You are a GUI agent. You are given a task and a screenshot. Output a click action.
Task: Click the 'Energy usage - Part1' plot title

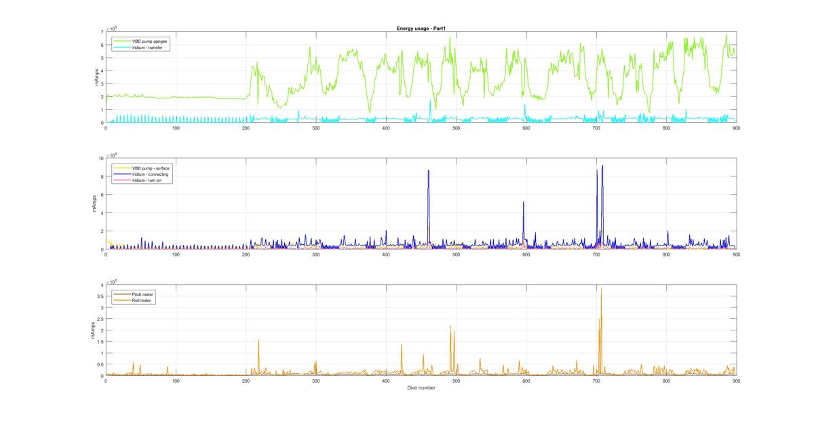(x=421, y=28)
